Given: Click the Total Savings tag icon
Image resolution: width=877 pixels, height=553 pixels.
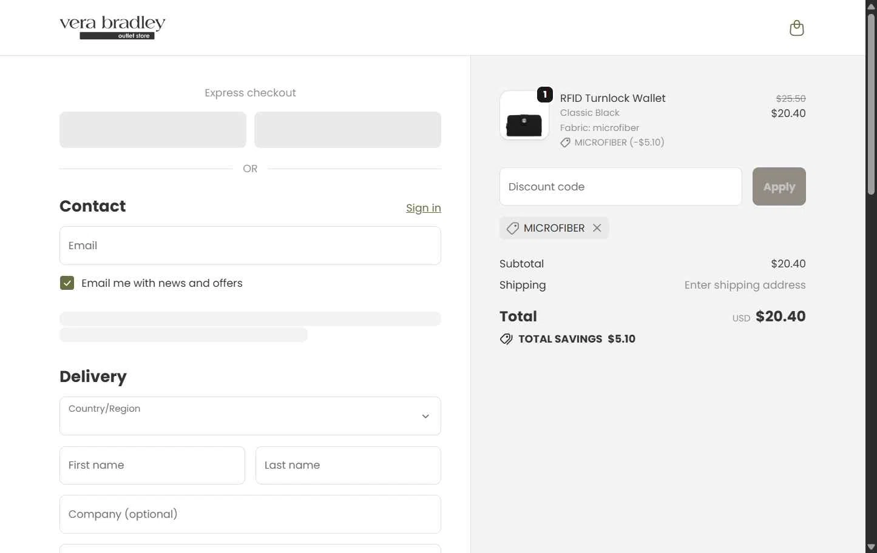Looking at the screenshot, I should pyautogui.click(x=506, y=339).
